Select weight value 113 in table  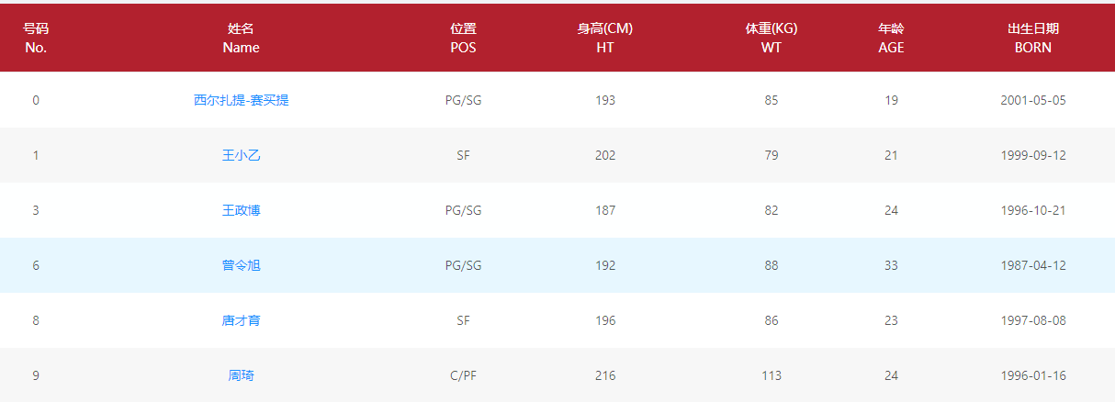pyautogui.click(x=771, y=375)
